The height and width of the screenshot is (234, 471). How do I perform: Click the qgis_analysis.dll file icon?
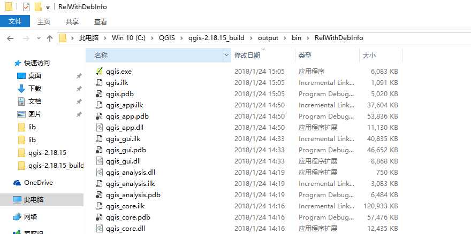(x=99, y=172)
